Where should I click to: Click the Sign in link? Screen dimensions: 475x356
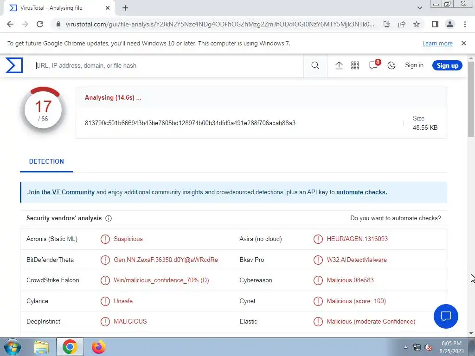(x=414, y=65)
